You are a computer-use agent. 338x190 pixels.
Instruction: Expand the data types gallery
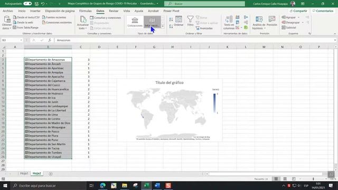point(163,26)
